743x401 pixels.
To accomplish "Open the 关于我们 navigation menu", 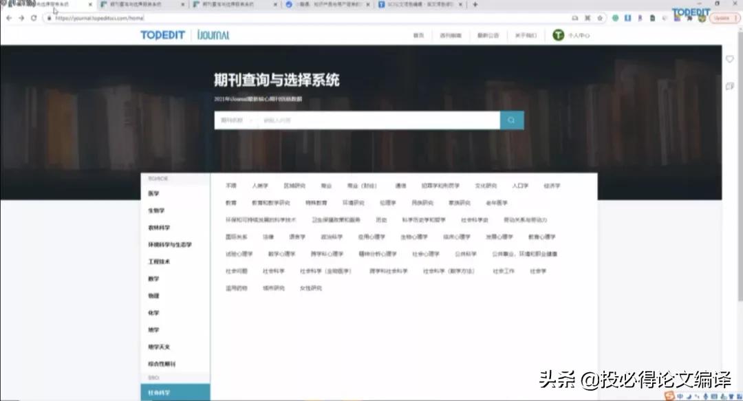I will pos(528,35).
